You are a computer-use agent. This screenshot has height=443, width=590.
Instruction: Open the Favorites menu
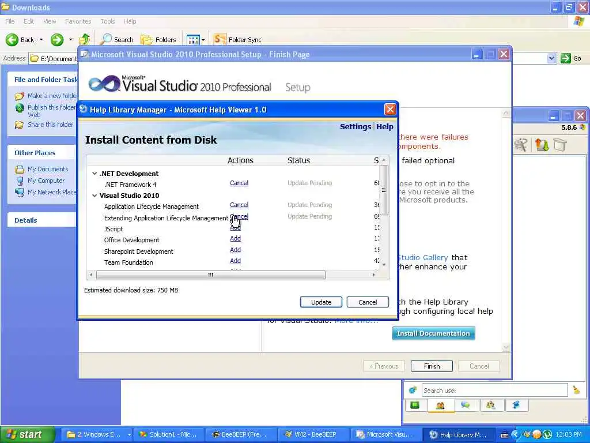pos(78,21)
